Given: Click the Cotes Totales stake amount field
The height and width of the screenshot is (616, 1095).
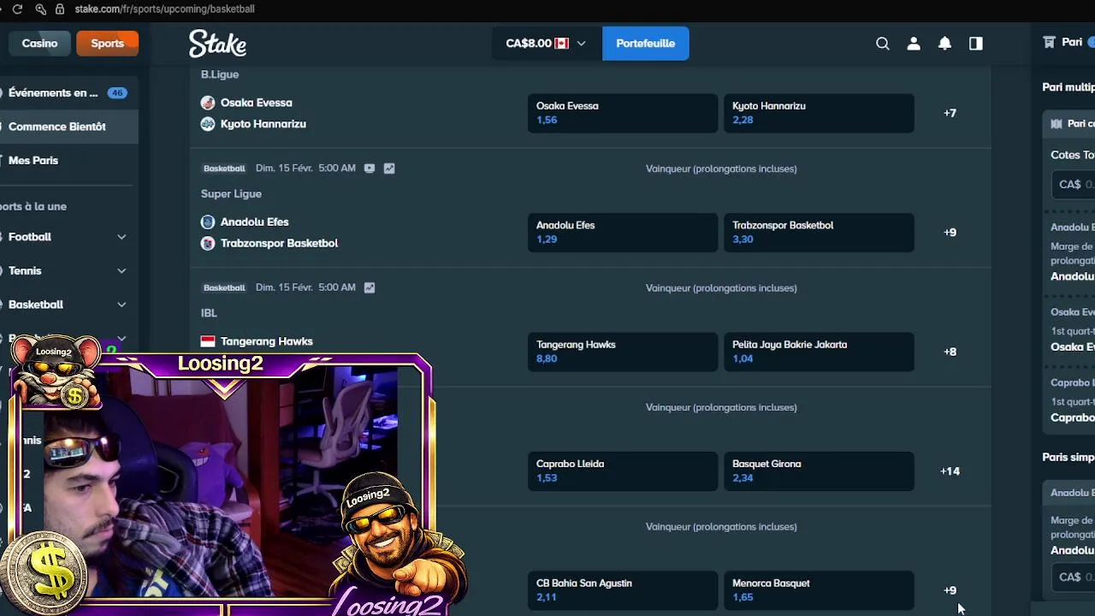Looking at the screenshot, I should coord(1074,184).
